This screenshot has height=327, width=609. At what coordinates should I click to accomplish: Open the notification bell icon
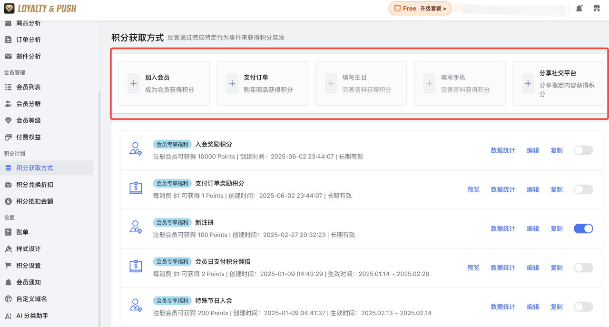point(579,8)
